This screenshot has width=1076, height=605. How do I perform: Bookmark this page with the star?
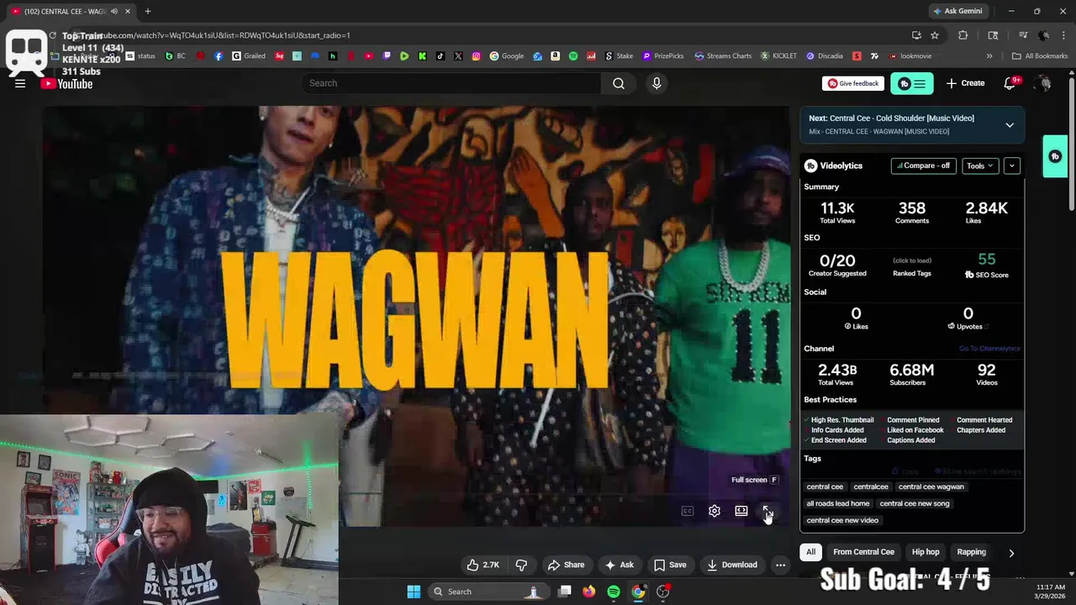click(x=934, y=35)
